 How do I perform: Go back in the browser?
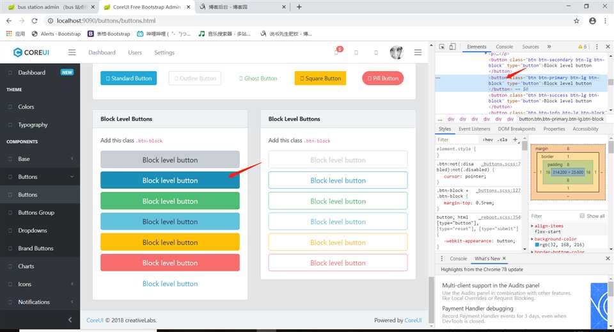[x=9, y=20]
